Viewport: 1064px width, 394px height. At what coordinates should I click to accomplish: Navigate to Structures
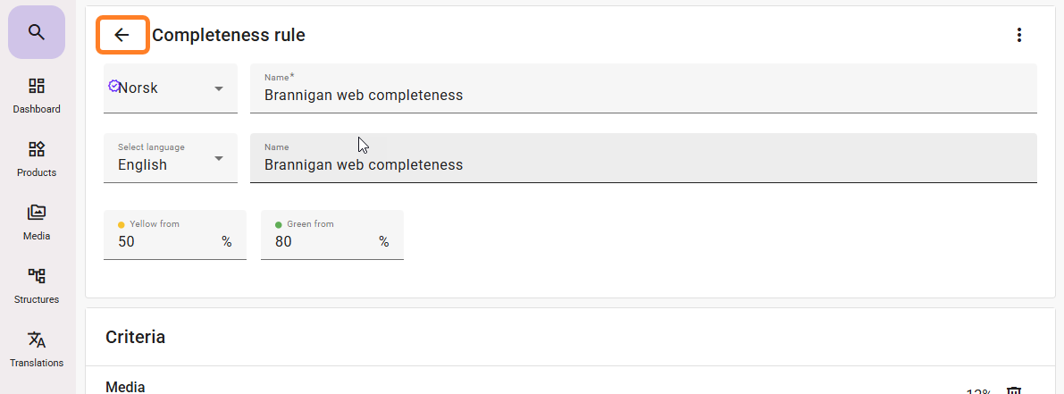[37, 284]
